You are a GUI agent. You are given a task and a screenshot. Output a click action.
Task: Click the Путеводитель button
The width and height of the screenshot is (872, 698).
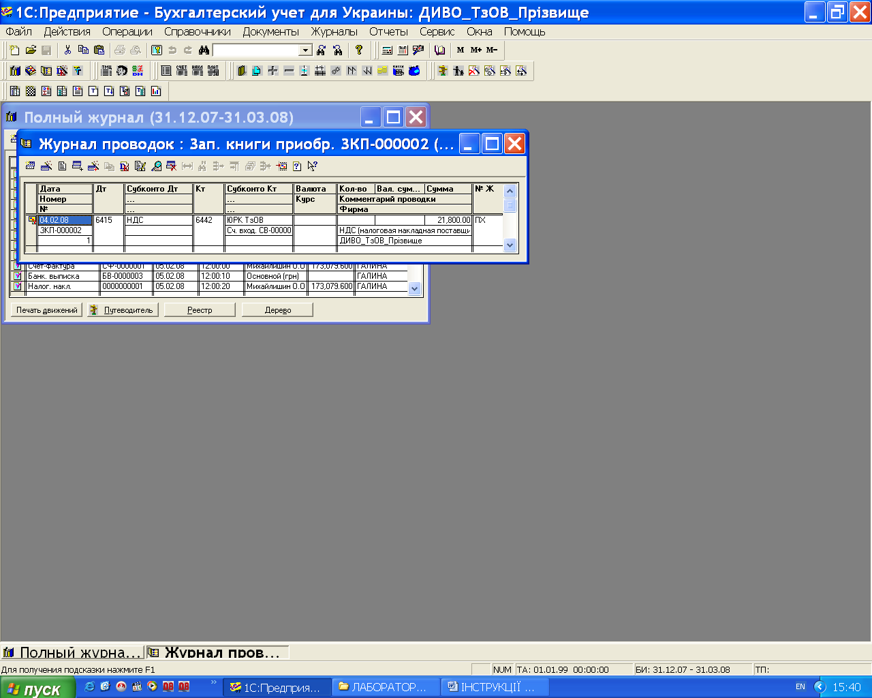(123, 310)
